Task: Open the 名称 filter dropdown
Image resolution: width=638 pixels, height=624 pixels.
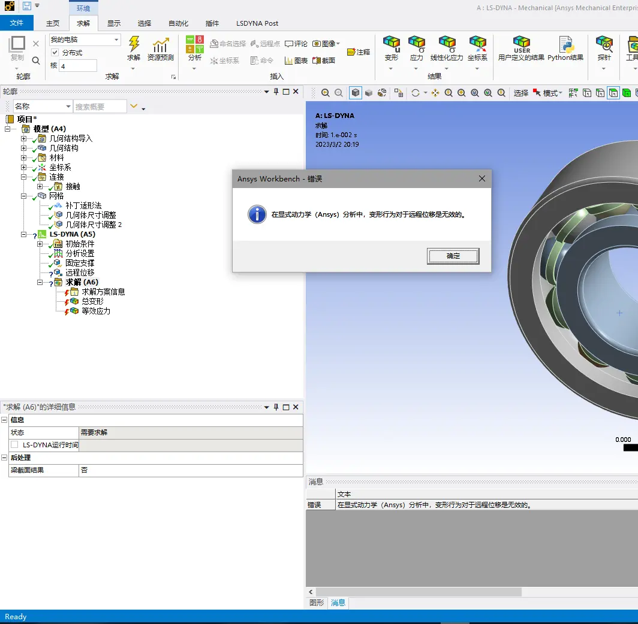Action: 68,107
